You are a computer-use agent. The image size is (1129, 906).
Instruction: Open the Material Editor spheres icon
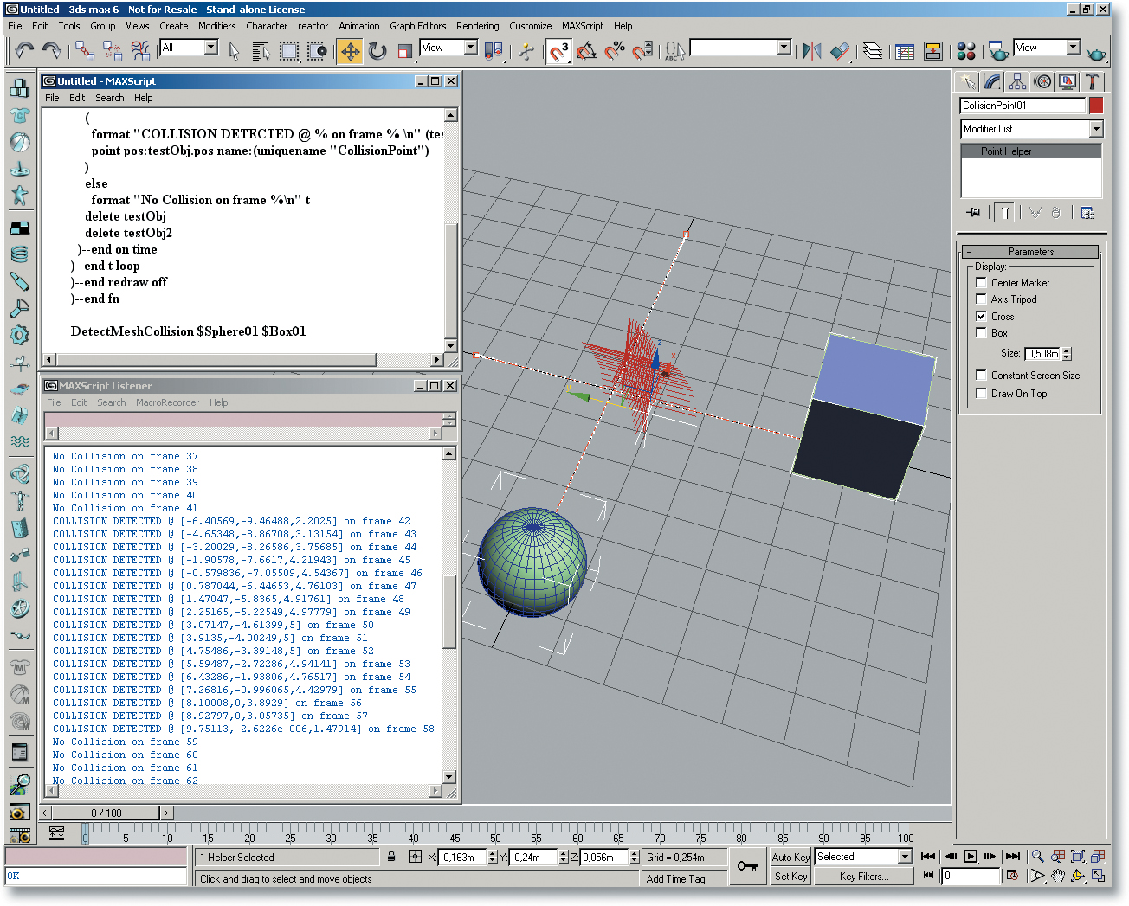(x=966, y=51)
